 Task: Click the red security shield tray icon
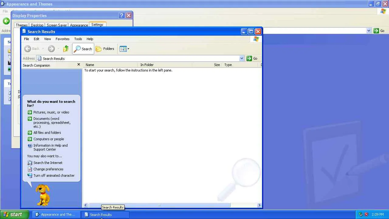tap(366, 214)
